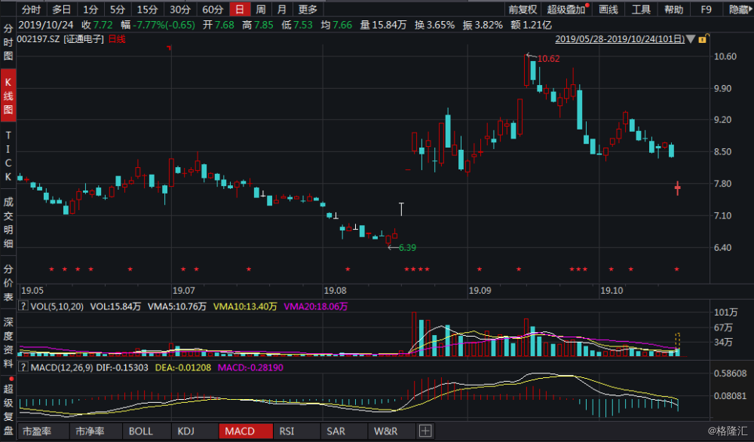The height and width of the screenshot is (442, 754).
Task: Click the 日线 label next to the stock name
Action: click(117, 39)
